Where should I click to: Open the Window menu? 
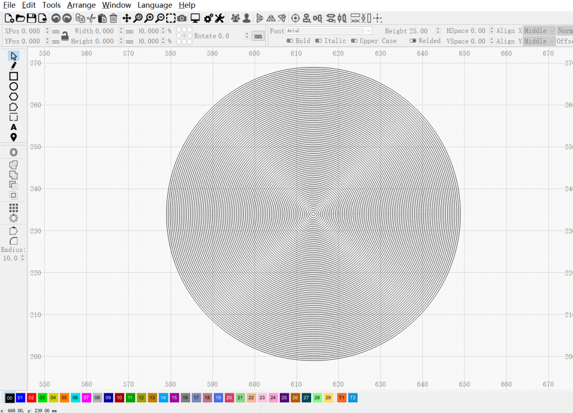tap(116, 5)
